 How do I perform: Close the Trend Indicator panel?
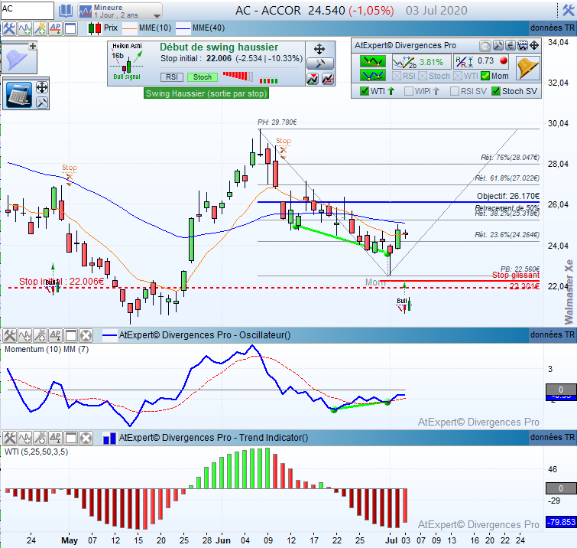coord(86,439)
